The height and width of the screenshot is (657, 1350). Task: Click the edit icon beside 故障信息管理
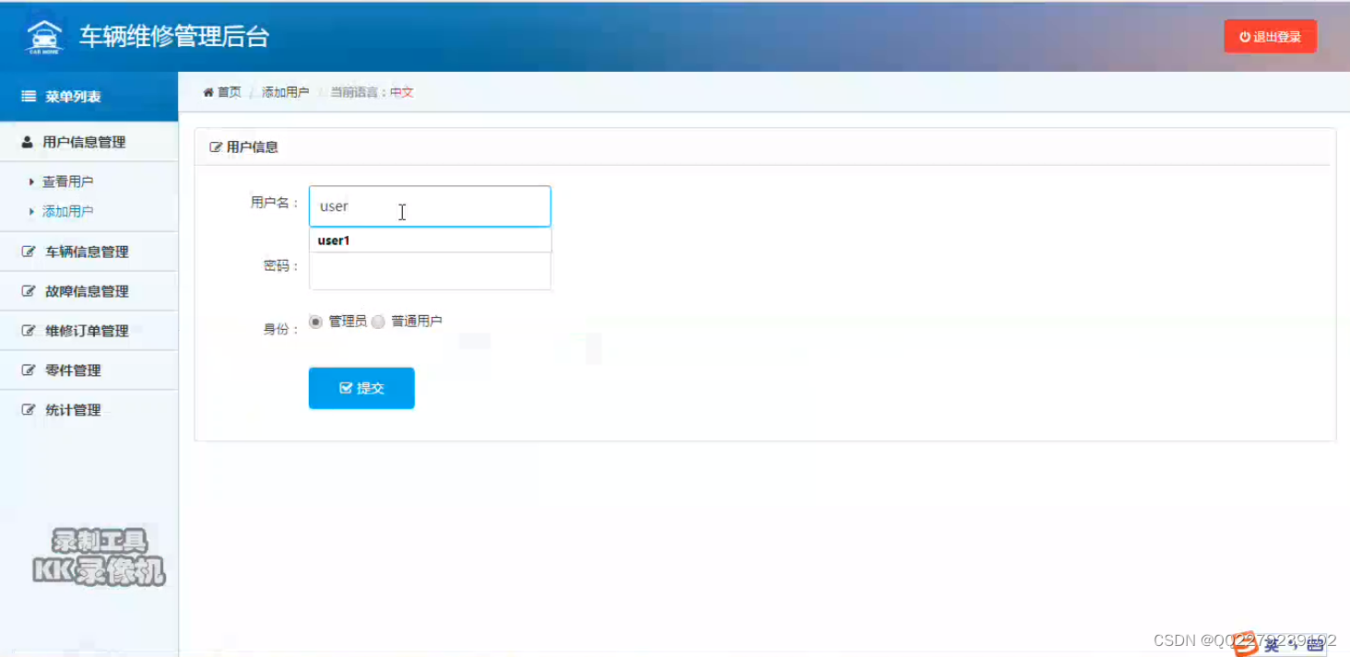pyautogui.click(x=28, y=290)
